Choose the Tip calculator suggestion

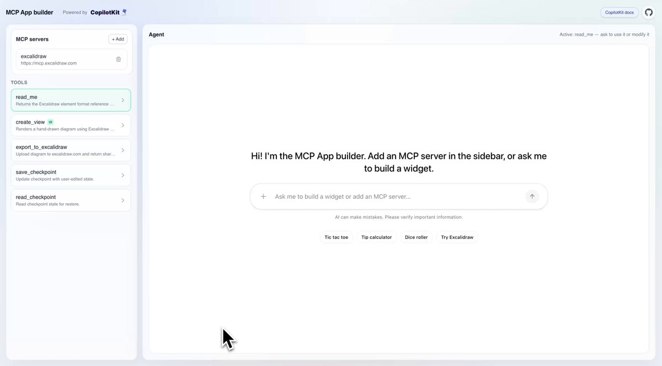click(376, 237)
